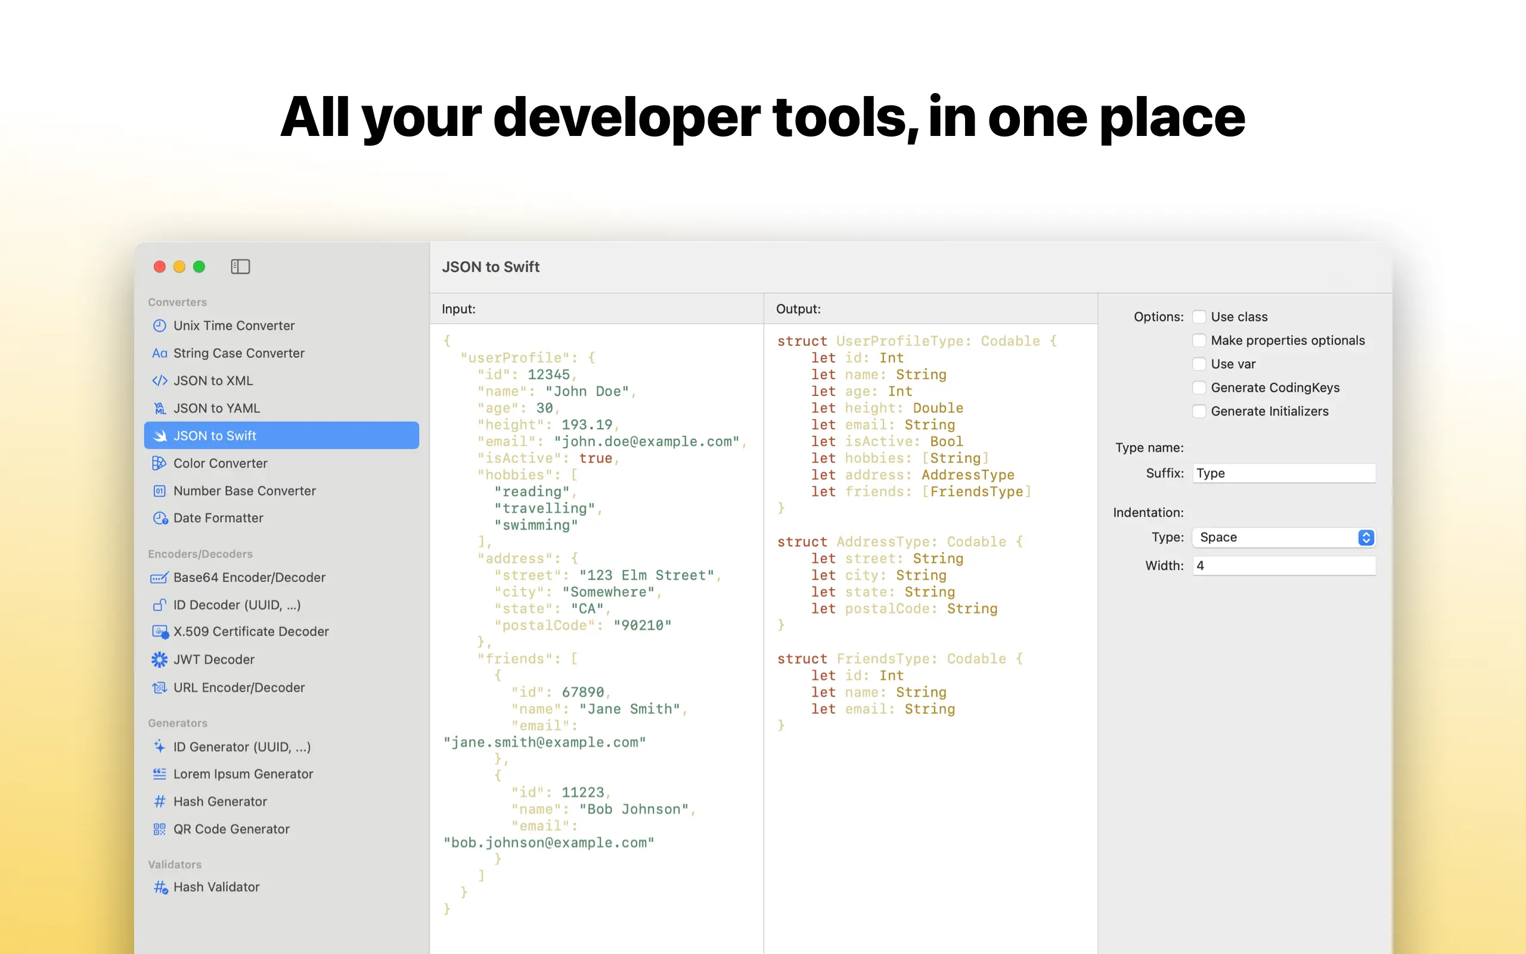Toggle the sidebar visibility icon
1526x954 pixels.
tap(240, 267)
